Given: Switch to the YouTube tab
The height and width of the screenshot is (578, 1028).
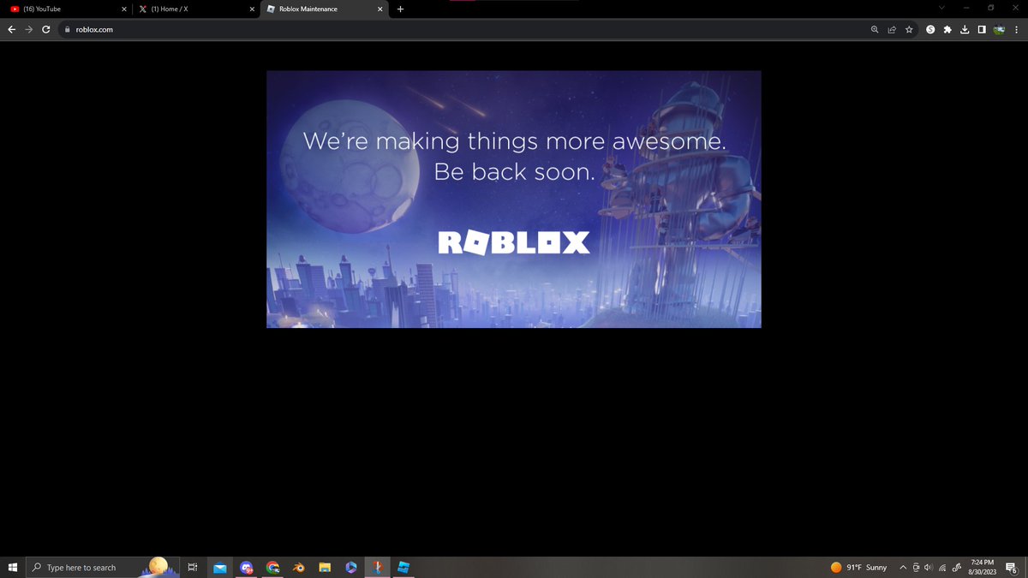Looking at the screenshot, I should pyautogui.click(x=69, y=9).
